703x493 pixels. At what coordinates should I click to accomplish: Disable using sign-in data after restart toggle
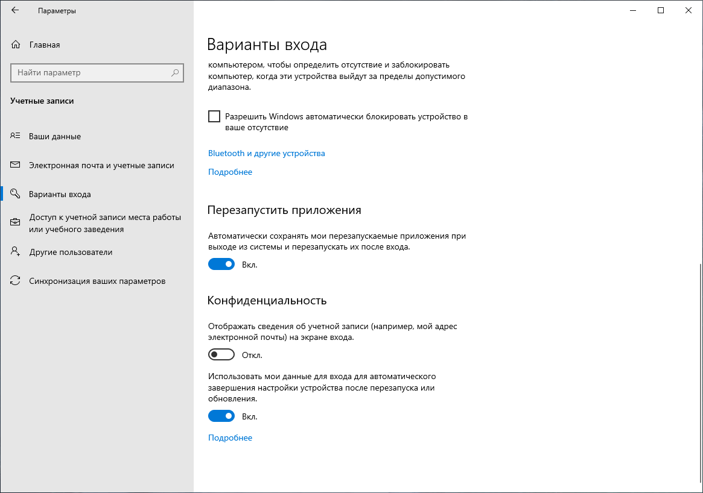[x=221, y=416]
